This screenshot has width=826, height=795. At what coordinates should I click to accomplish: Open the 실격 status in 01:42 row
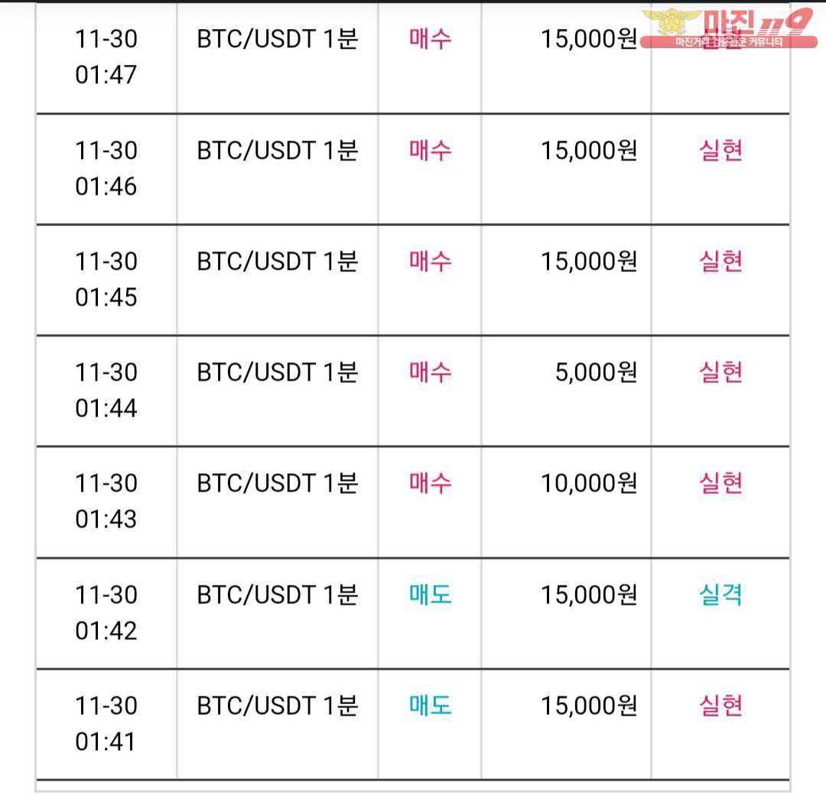(x=720, y=595)
